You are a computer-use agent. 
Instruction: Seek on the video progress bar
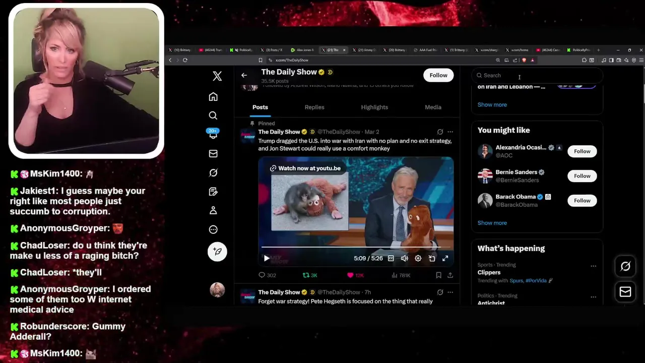(356, 248)
